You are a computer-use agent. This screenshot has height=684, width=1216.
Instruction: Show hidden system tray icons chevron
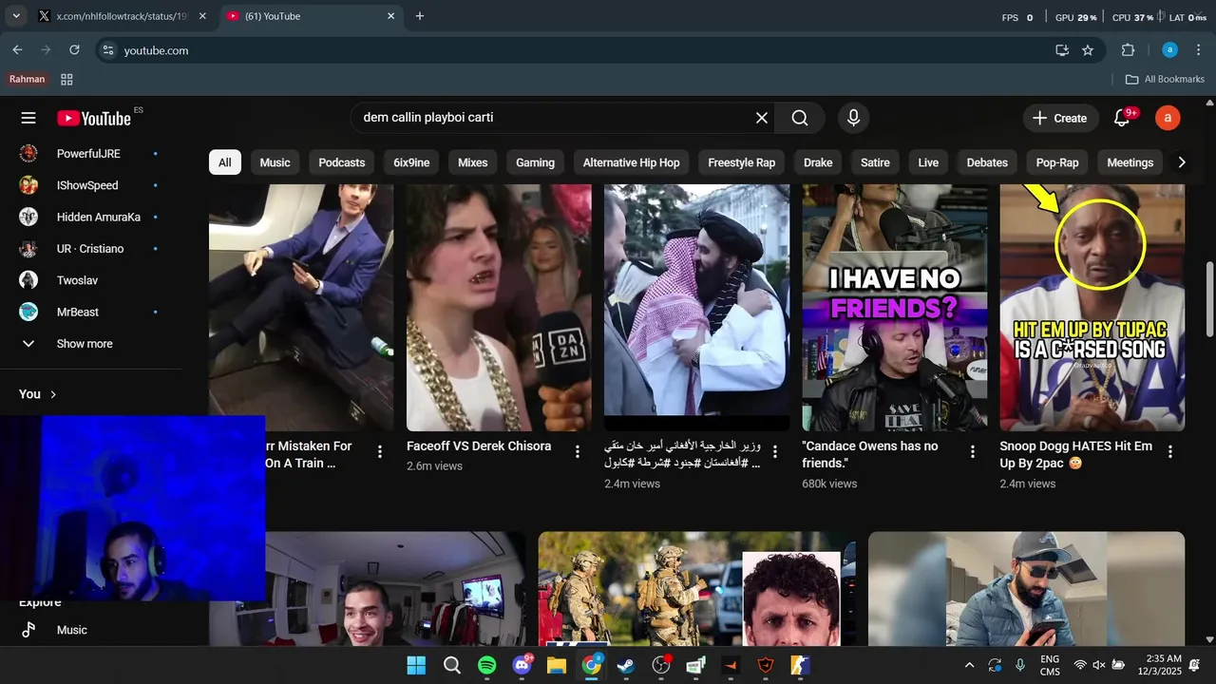pos(969,665)
